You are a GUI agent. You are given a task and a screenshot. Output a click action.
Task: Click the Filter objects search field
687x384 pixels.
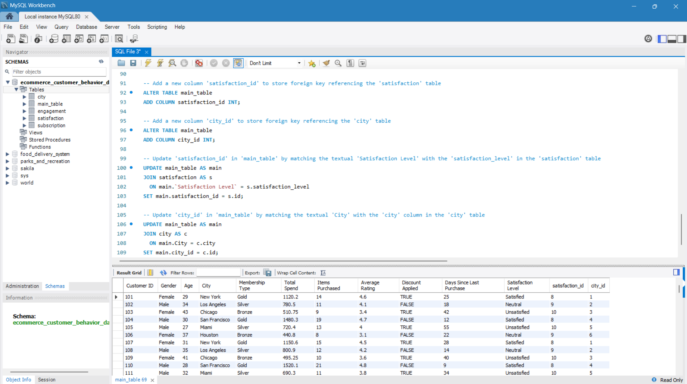pyautogui.click(x=59, y=72)
